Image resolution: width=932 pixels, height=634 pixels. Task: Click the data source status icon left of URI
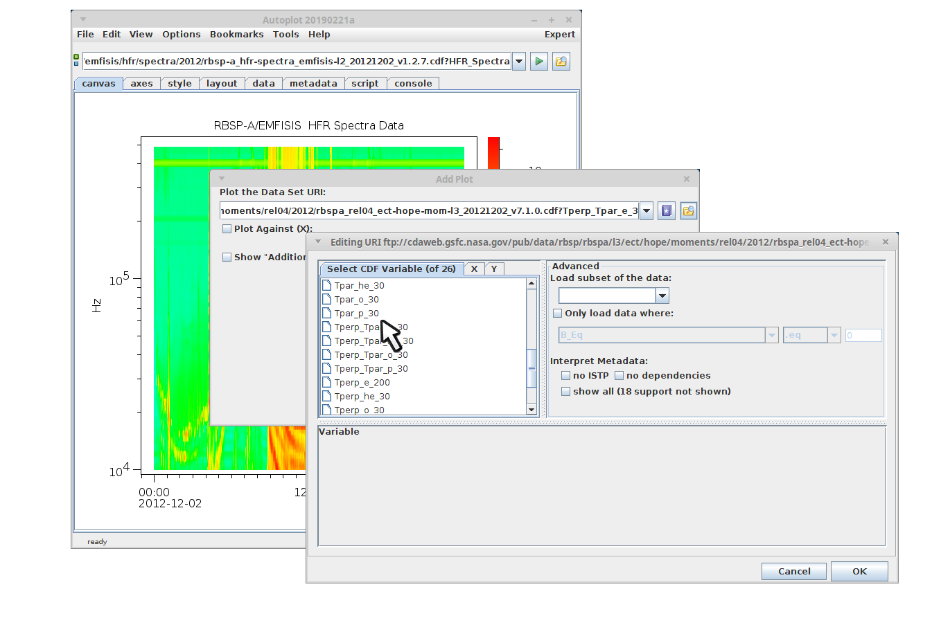click(x=76, y=61)
